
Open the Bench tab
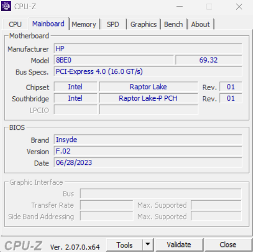tap(173, 24)
